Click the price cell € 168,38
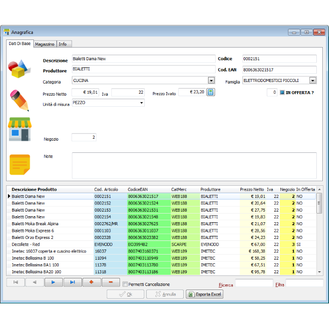The image size is (329, 329). tap(253, 251)
